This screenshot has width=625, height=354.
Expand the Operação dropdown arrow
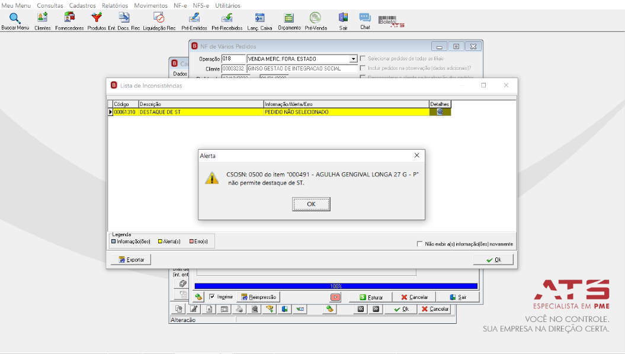point(353,59)
